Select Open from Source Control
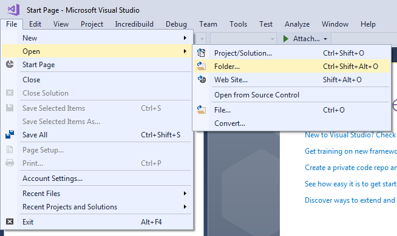The height and width of the screenshot is (236, 397). pos(291,95)
